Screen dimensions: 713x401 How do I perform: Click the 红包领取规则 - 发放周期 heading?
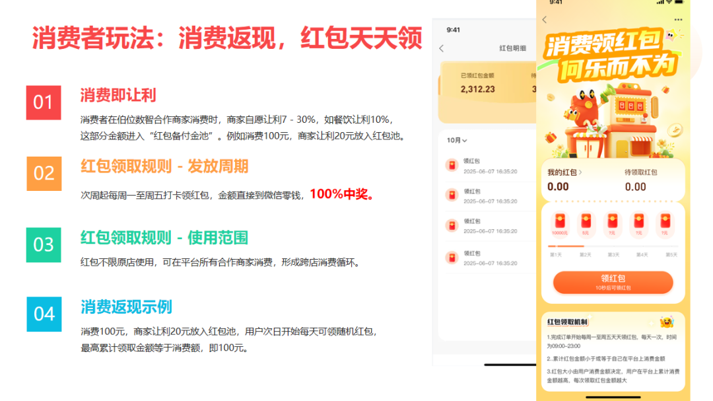164,166
